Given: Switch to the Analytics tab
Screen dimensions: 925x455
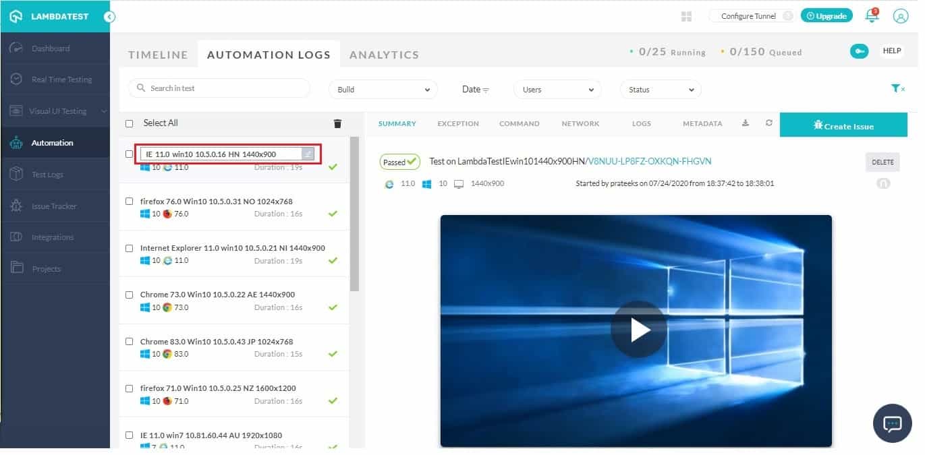Looking at the screenshot, I should pos(384,55).
